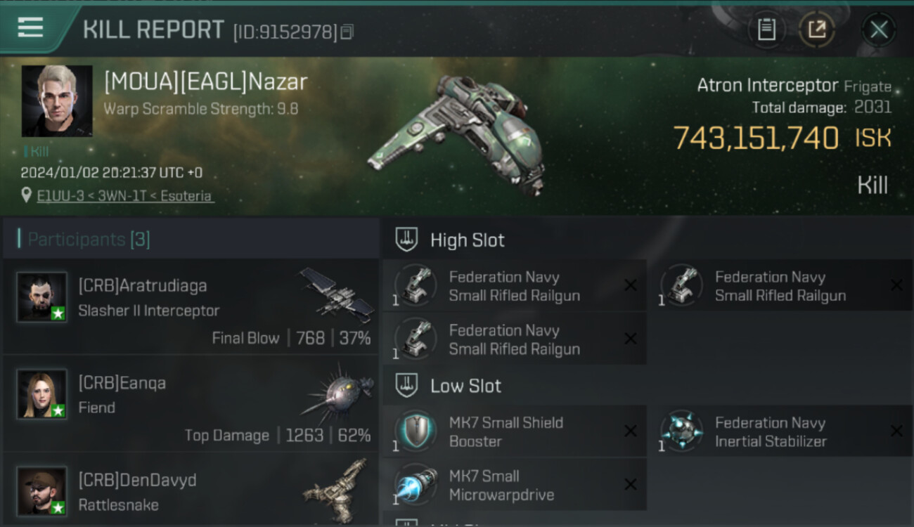Click X beside MK7 Small Microwarpdrive

[x=631, y=484]
